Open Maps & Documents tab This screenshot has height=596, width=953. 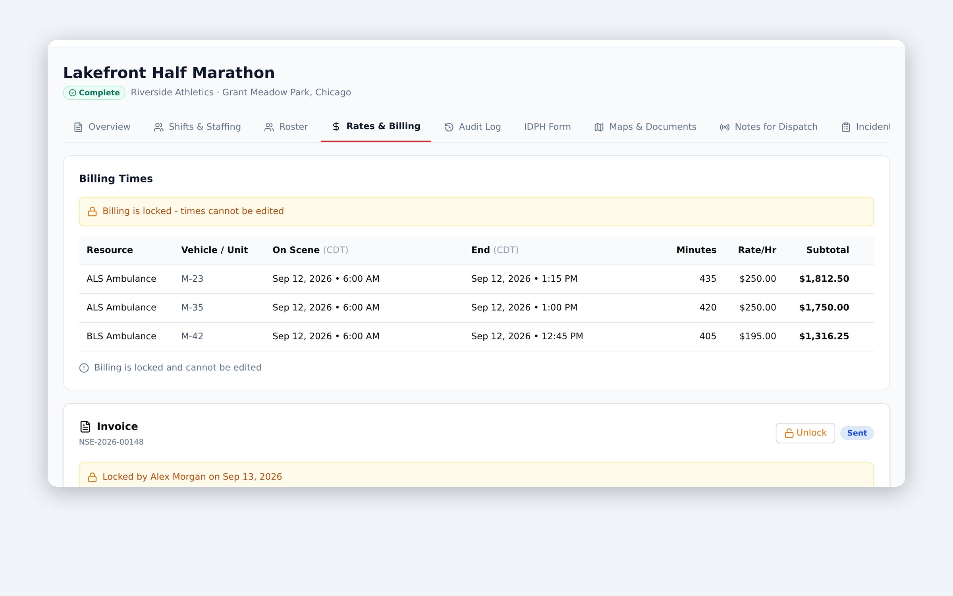click(x=645, y=127)
